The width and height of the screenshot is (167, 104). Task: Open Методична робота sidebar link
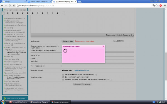click(14, 62)
